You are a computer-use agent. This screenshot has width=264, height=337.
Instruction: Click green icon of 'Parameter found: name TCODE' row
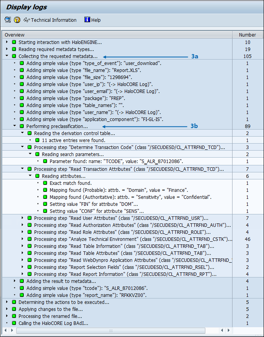pos(45,161)
